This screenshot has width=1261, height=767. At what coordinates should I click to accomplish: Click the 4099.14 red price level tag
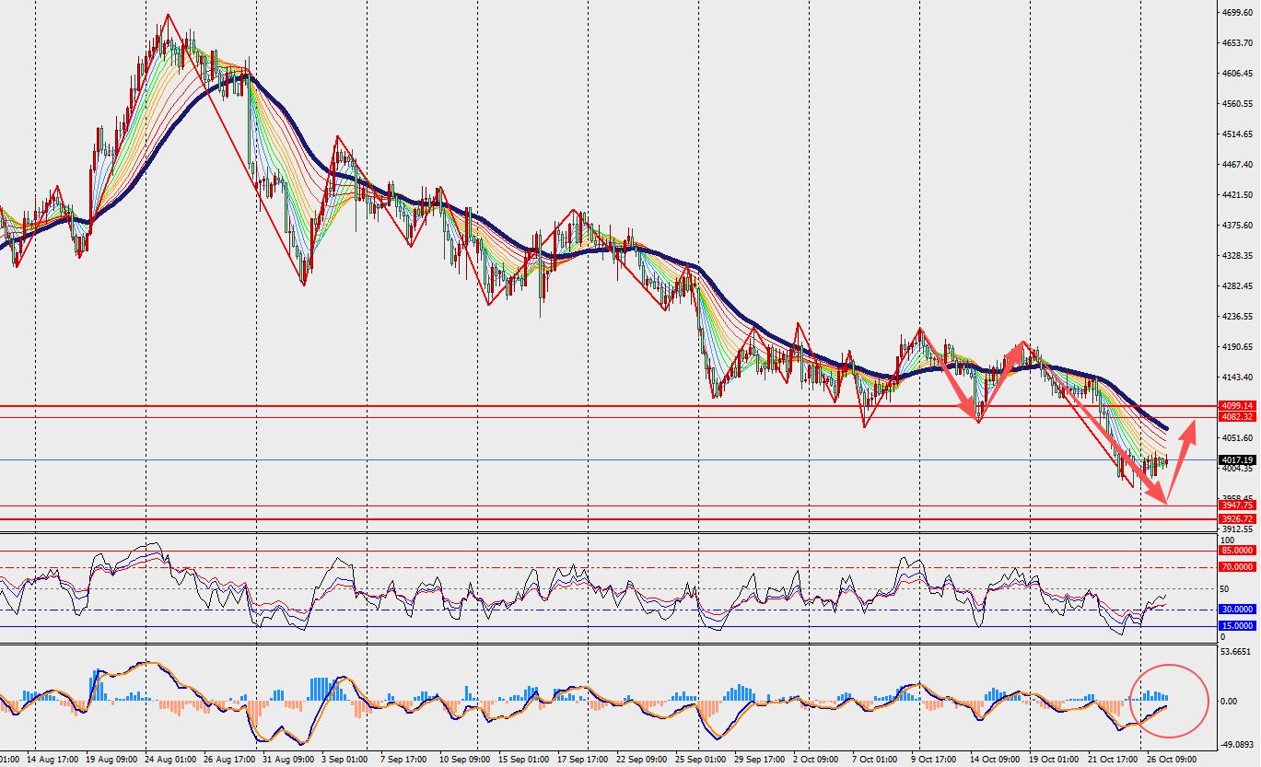point(1236,405)
